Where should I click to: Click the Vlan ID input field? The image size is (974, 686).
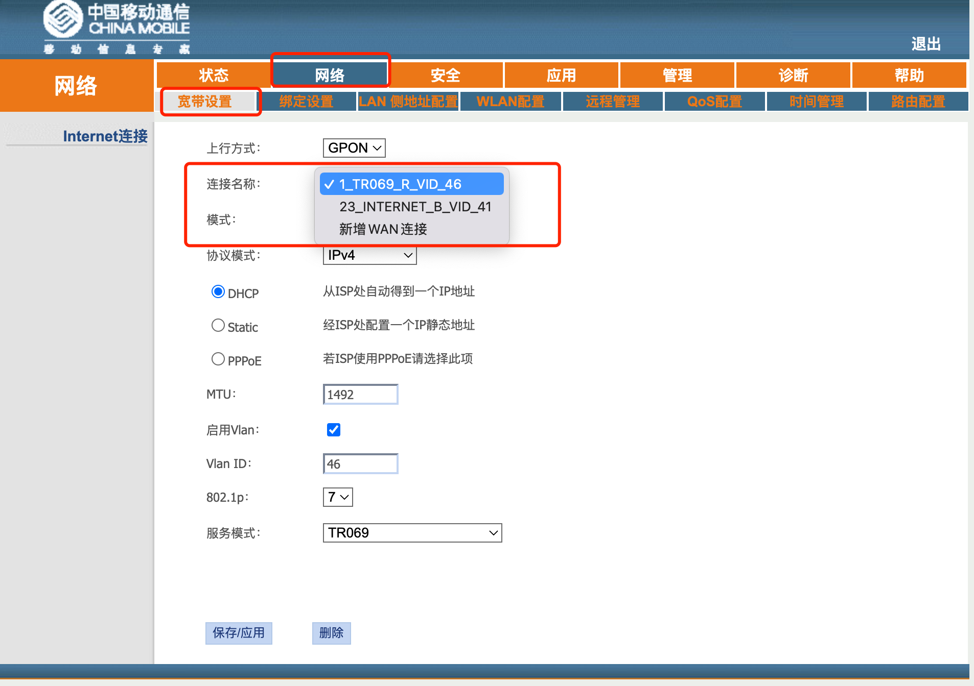361,464
